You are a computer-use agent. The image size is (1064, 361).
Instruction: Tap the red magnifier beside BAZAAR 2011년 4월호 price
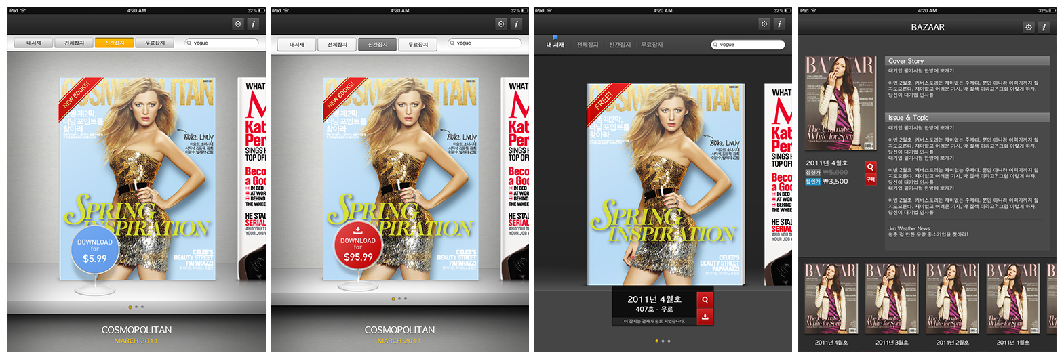pos(870,167)
